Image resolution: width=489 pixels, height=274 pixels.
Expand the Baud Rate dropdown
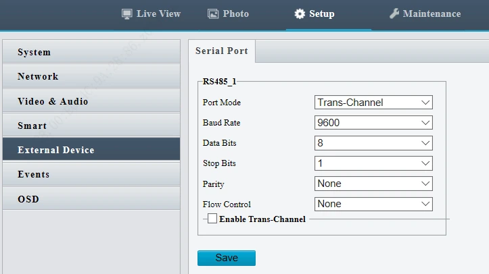pos(373,123)
